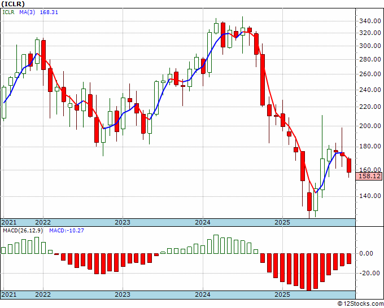The height and width of the screenshot is (308, 384).
Task: Click the 2023 marker on price timeline
Action: (123, 222)
